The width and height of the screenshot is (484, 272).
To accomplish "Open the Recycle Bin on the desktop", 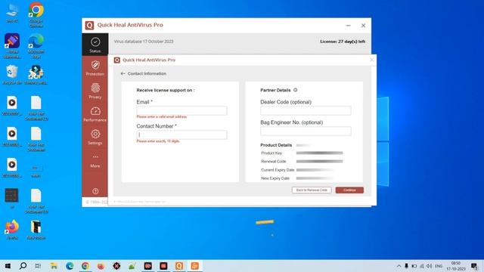I will coord(12,75).
